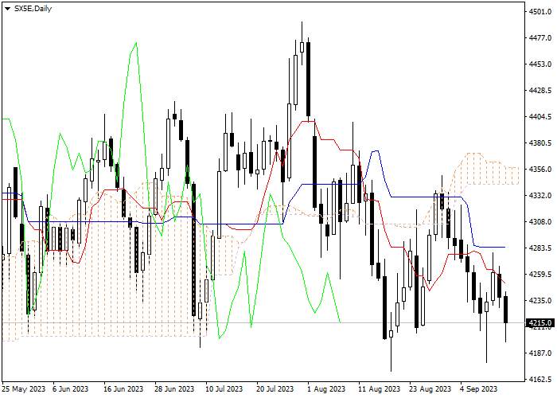
Task: Click the 4380.5 price axis label
Action: 540,143
